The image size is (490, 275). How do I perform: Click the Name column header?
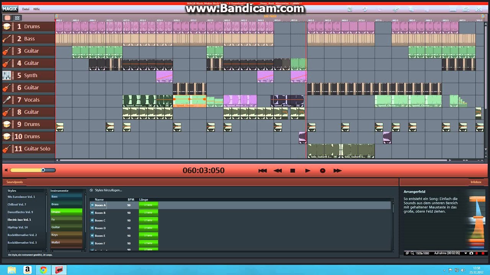(99, 199)
